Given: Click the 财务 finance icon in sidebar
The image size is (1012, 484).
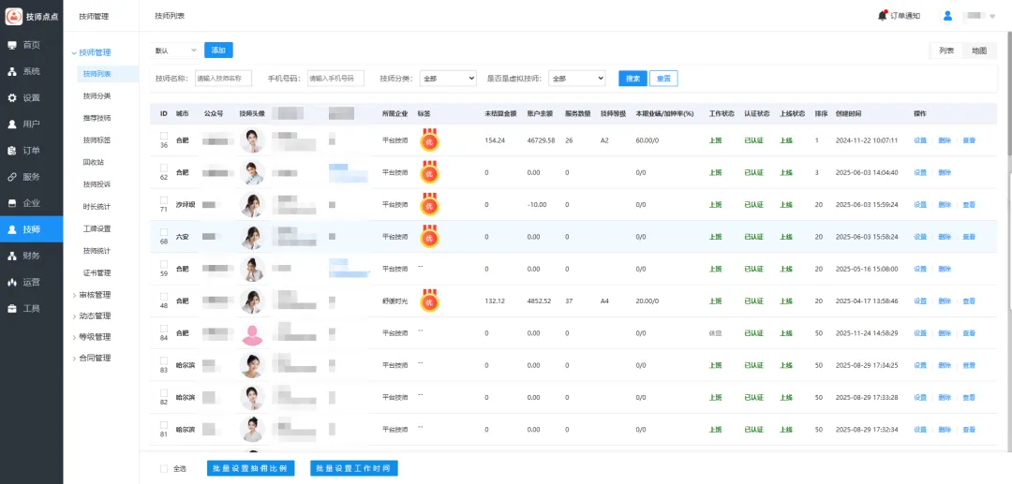Looking at the screenshot, I should (x=12, y=256).
